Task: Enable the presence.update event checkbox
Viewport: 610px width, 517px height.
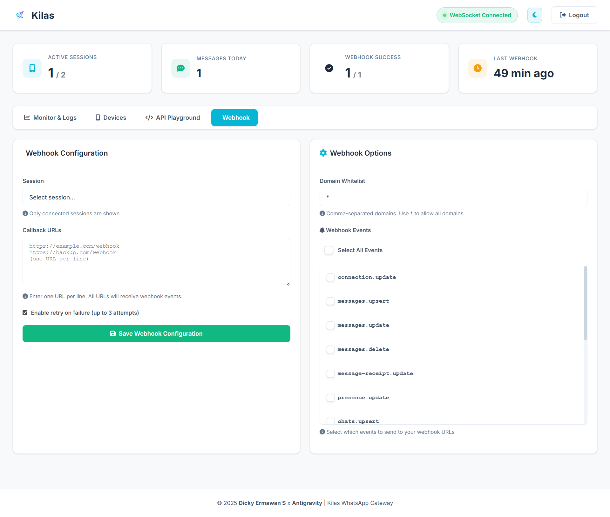Action: coord(330,398)
